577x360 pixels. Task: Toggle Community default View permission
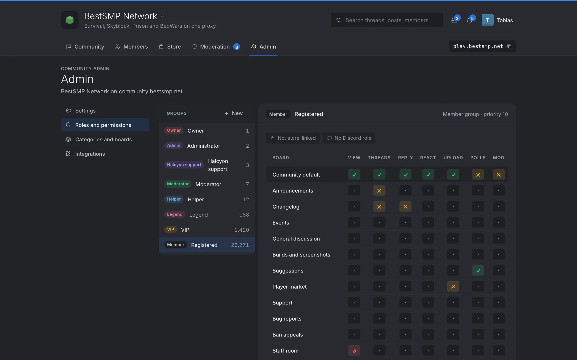[x=354, y=175]
